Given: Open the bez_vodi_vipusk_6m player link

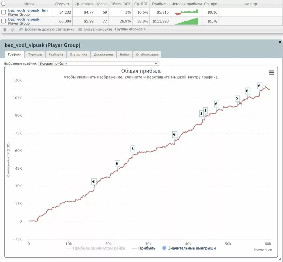Looking at the screenshot, I should click(x=28, y=11).
